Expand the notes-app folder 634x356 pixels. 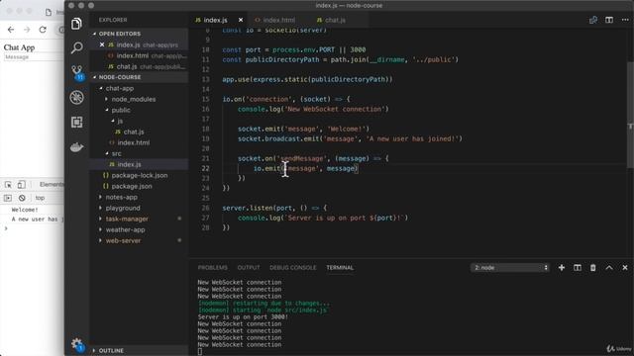pos(101,198)
